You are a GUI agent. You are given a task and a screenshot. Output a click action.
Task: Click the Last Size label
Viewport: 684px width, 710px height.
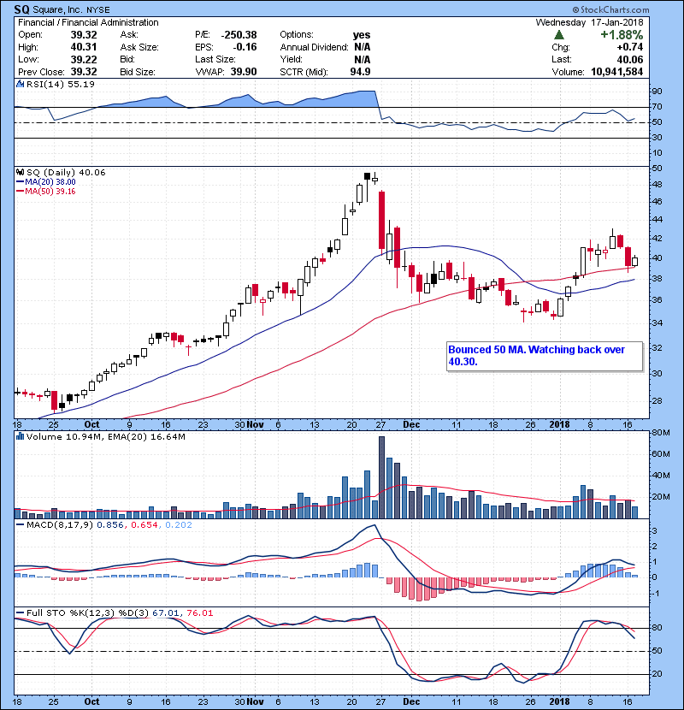[x=215, y=59]
